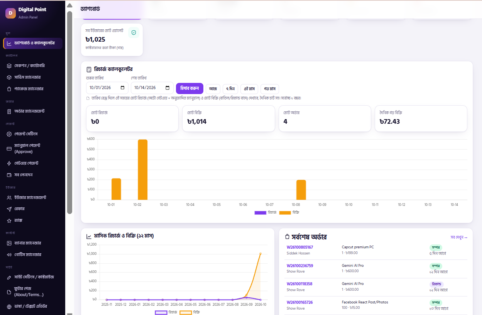Choose the গত মাস range button
Screen dimensions: 482x315
click(x=270, y=89)
